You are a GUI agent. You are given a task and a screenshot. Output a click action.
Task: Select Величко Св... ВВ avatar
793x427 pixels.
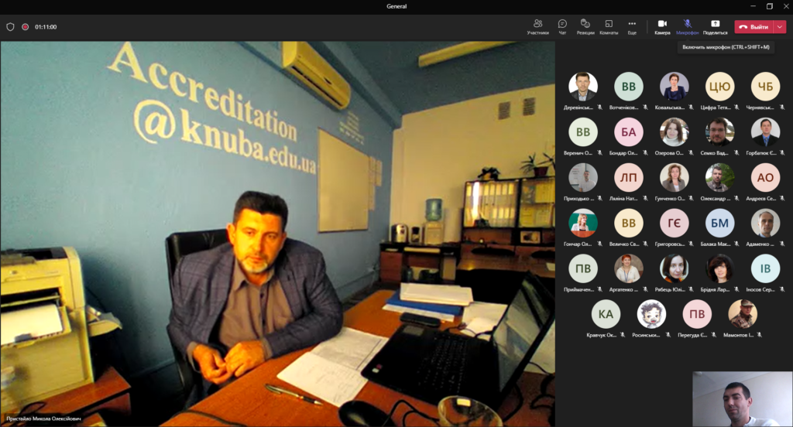629,223
